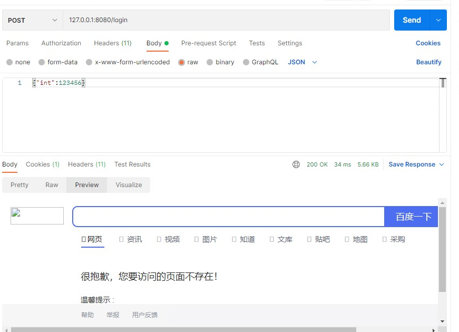Select the 知道 tab in preview
The width and height of the screenshot is (459, 332).
[x=243, y=239]
